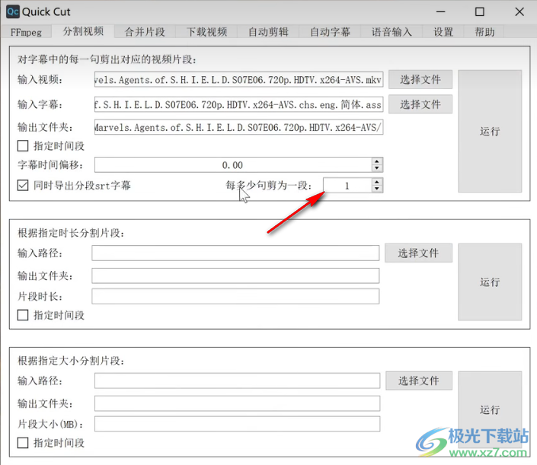Viewport: 537px width, 465px height.
Task: Run the size-based split section
Action: [490, 409]
